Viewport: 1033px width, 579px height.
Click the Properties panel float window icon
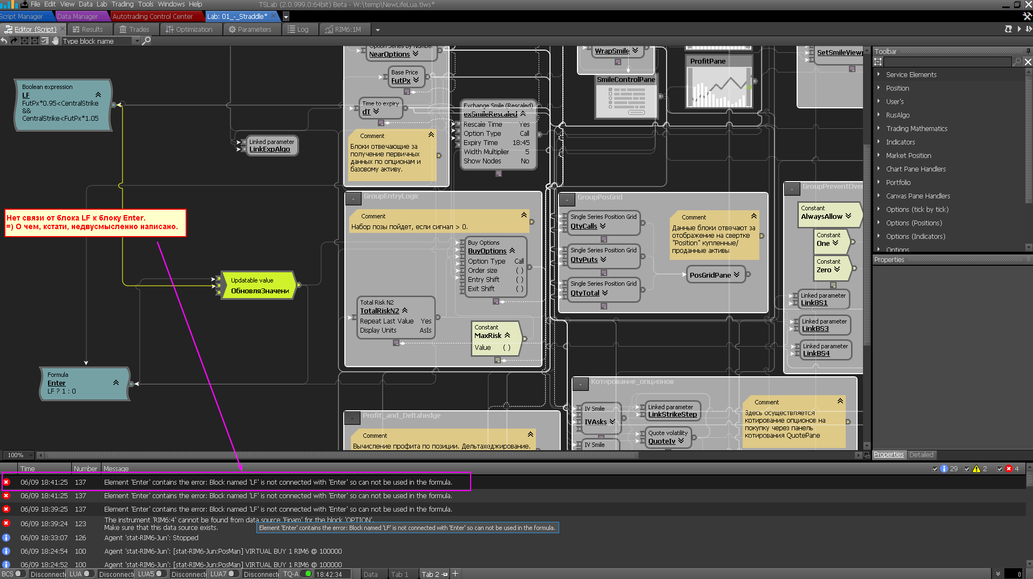pos(1028,259)
